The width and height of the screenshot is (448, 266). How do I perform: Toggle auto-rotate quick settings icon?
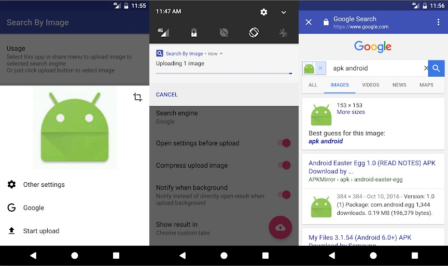tap(254, 32)
